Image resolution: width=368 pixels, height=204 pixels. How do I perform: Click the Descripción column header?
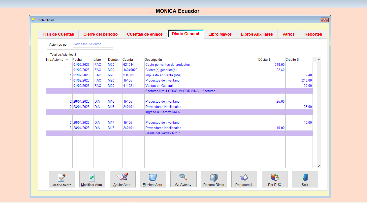pyautogui.click(x=201, y=60)
